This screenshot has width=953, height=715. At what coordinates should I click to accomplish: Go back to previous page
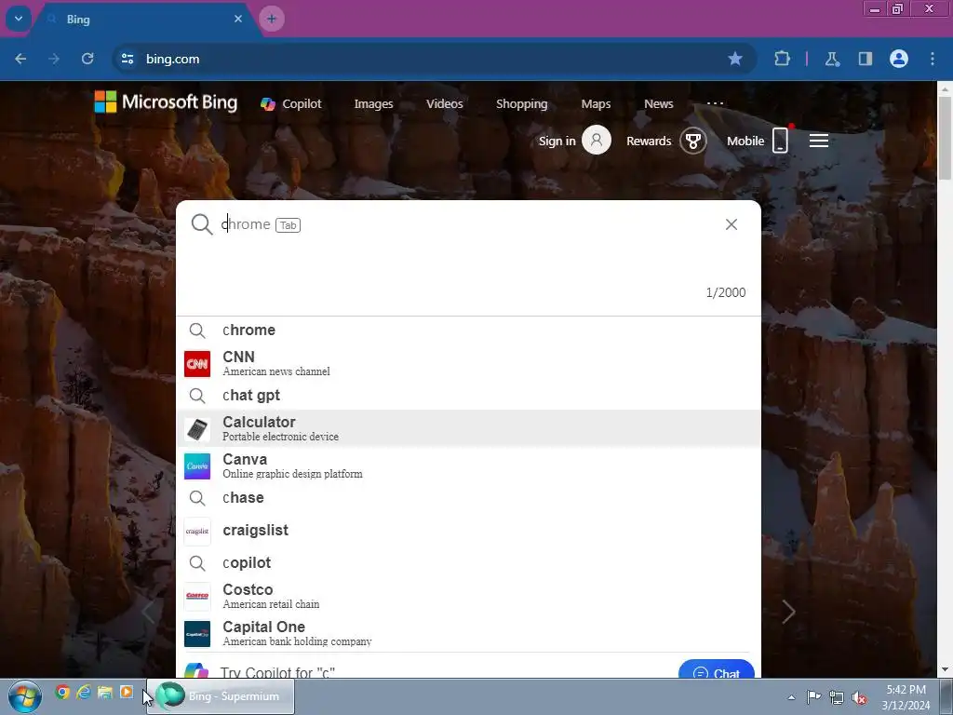20,59
